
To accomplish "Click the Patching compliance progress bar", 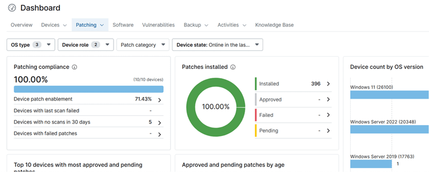I will point(89,89).
